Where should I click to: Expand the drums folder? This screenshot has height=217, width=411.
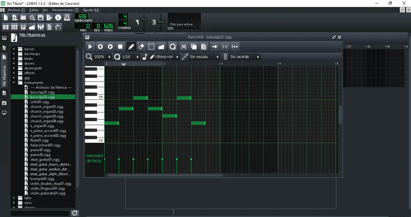tap(14, 63)
